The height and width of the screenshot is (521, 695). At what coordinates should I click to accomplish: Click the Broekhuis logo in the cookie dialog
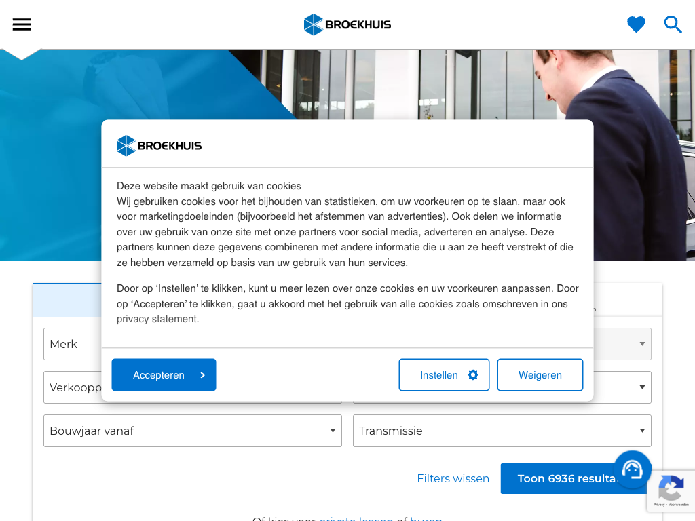(159, 145)
